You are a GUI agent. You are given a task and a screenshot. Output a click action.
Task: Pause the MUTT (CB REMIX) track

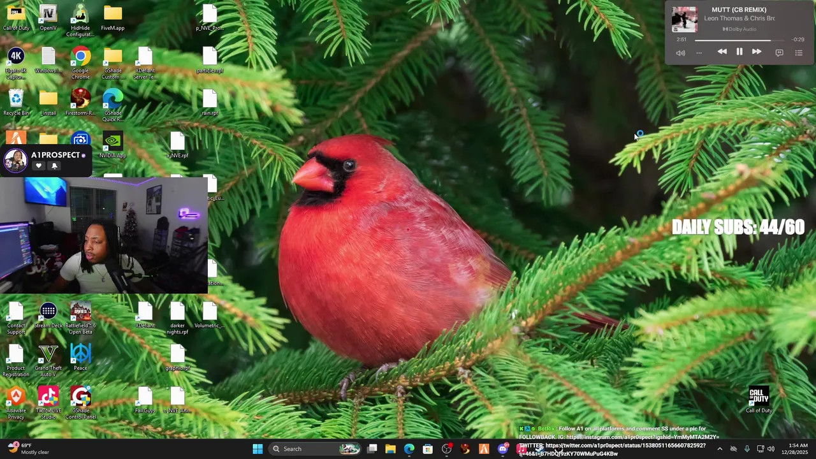click(739, 52)
